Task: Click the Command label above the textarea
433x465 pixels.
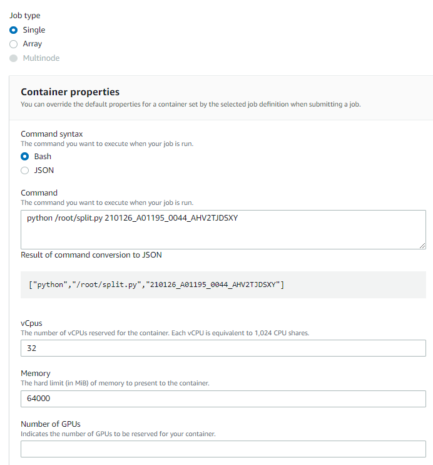Action: tap(39, 193)
